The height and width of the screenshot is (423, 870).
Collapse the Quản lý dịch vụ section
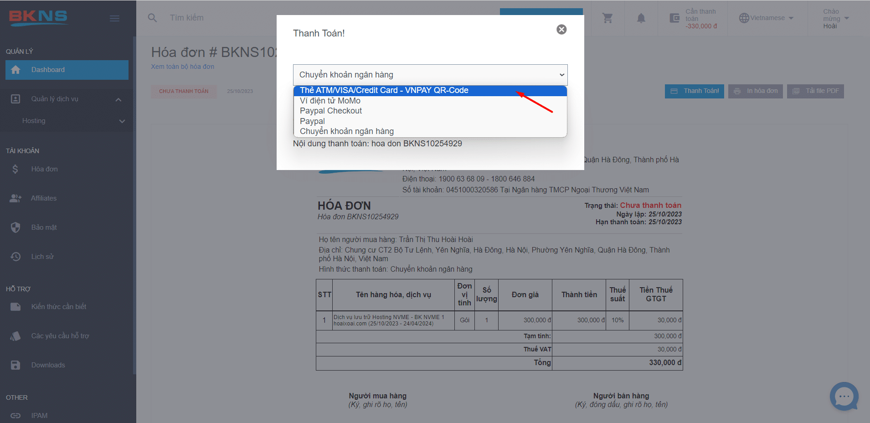pyautogui.click(x=118, y=99)
